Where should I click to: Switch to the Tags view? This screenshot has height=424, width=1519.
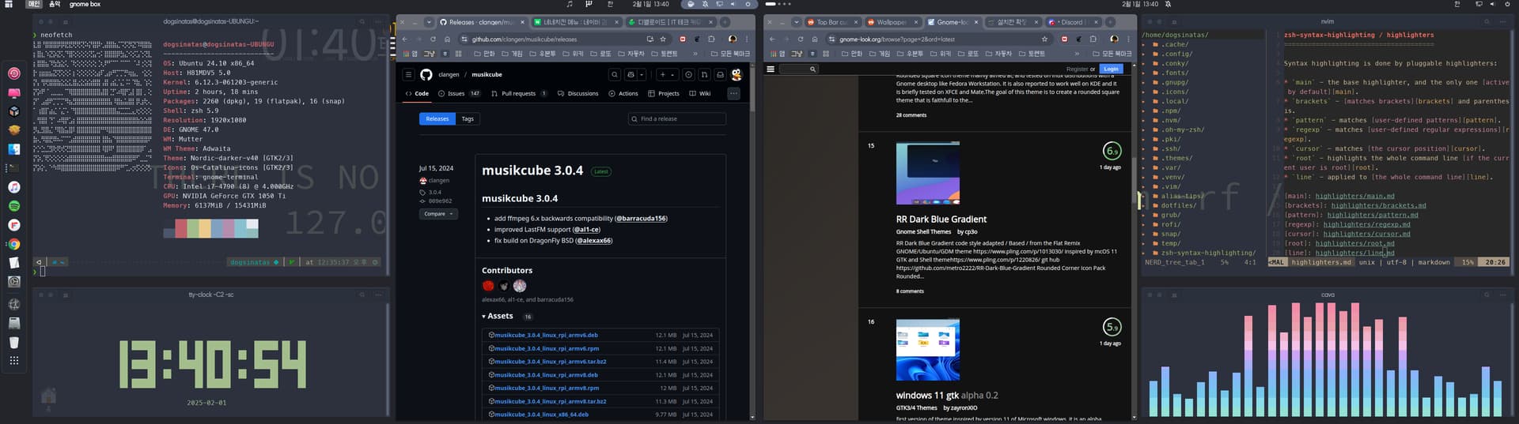tap(468, 118)
